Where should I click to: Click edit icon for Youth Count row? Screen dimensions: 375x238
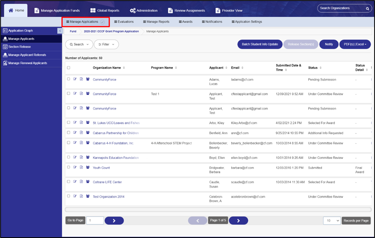(75, 167)
